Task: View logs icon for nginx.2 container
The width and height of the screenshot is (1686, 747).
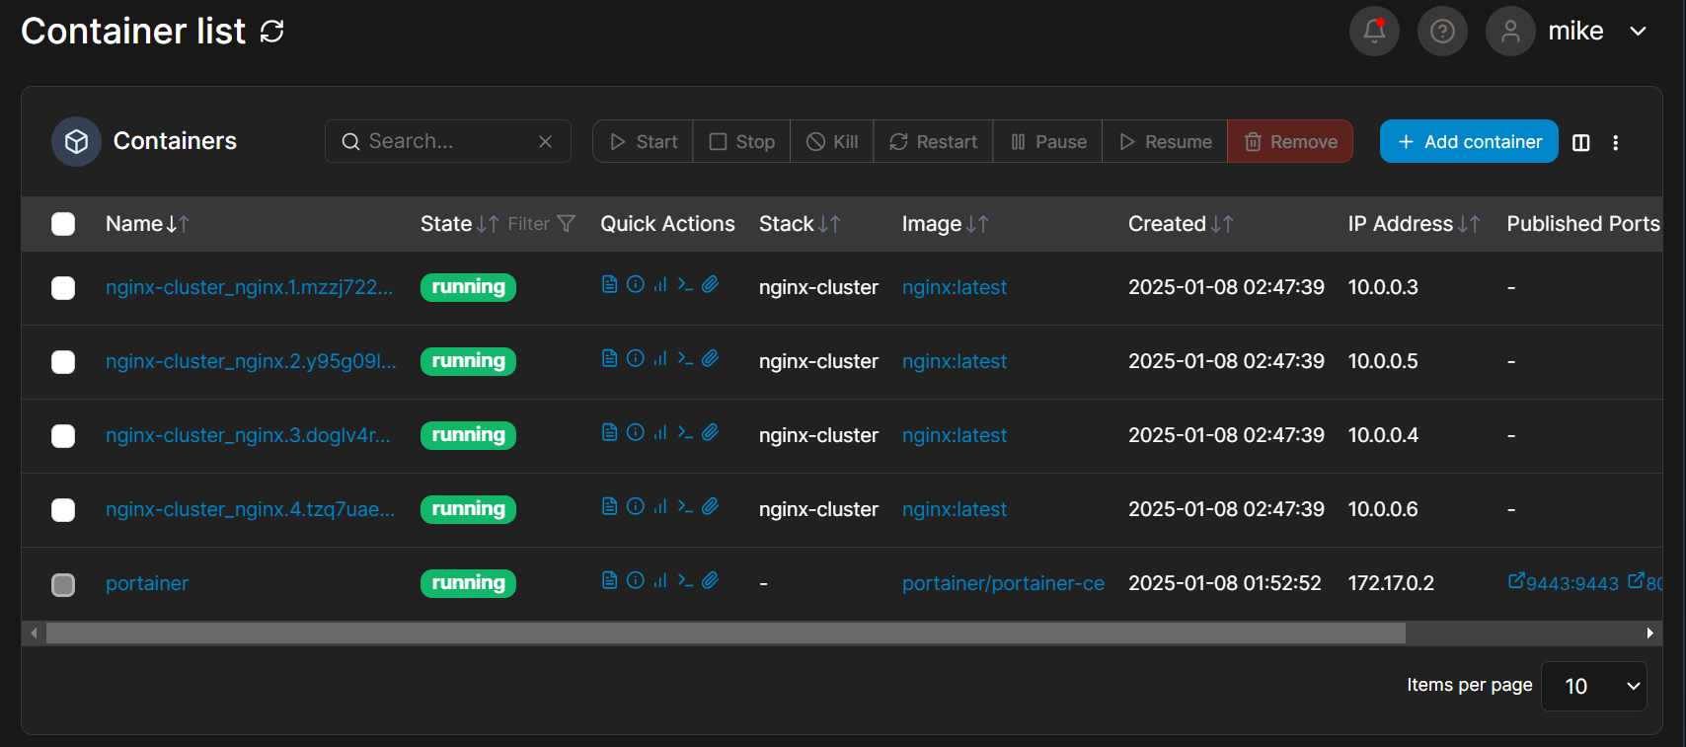Action: 610,358
